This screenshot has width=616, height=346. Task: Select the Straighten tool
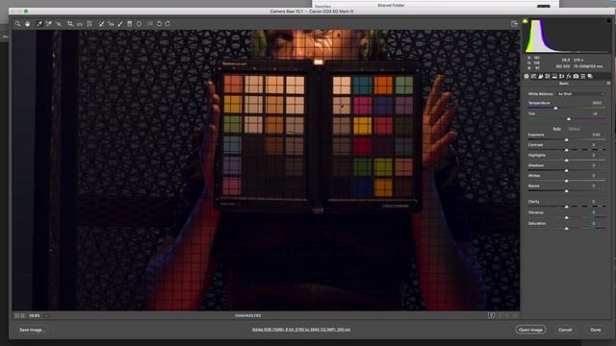80,24
